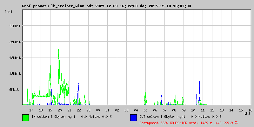Select the 32Mbit y-axis label
This screenshot has width=254, height=127.
pyautogui.click(x=15, y=26)
